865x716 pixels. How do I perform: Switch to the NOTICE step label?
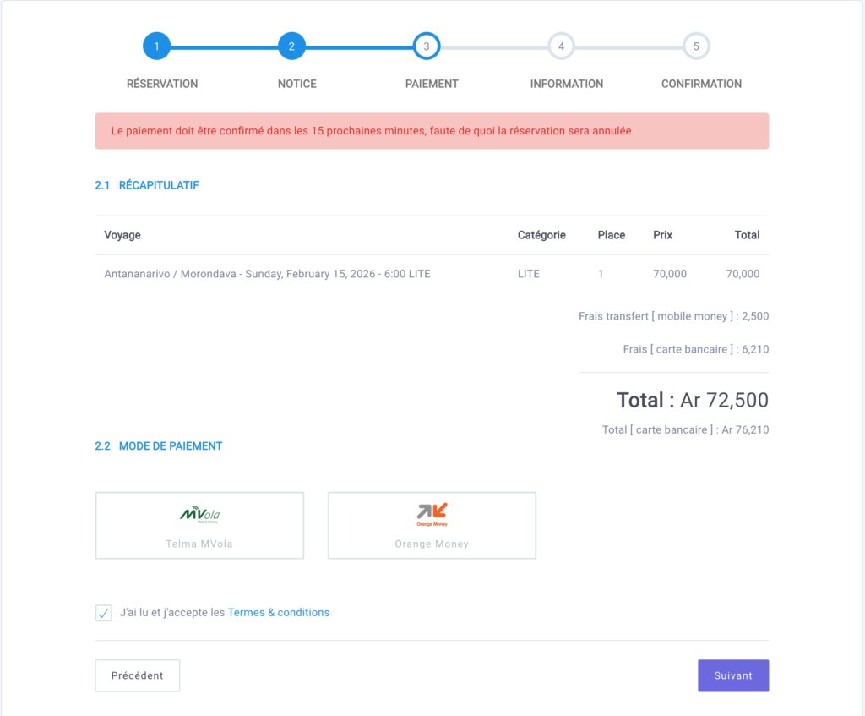coord(297,84)
